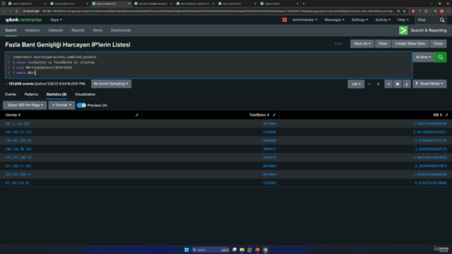Switch to the Visualization results tab
Screen dimensions: 452x254
pyautogui.click(x=85, y=94)
